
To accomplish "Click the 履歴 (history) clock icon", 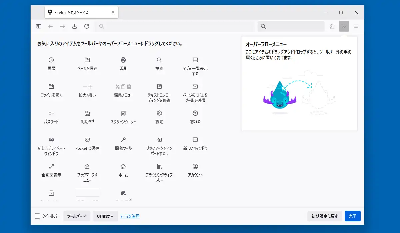I will point(51,60).
